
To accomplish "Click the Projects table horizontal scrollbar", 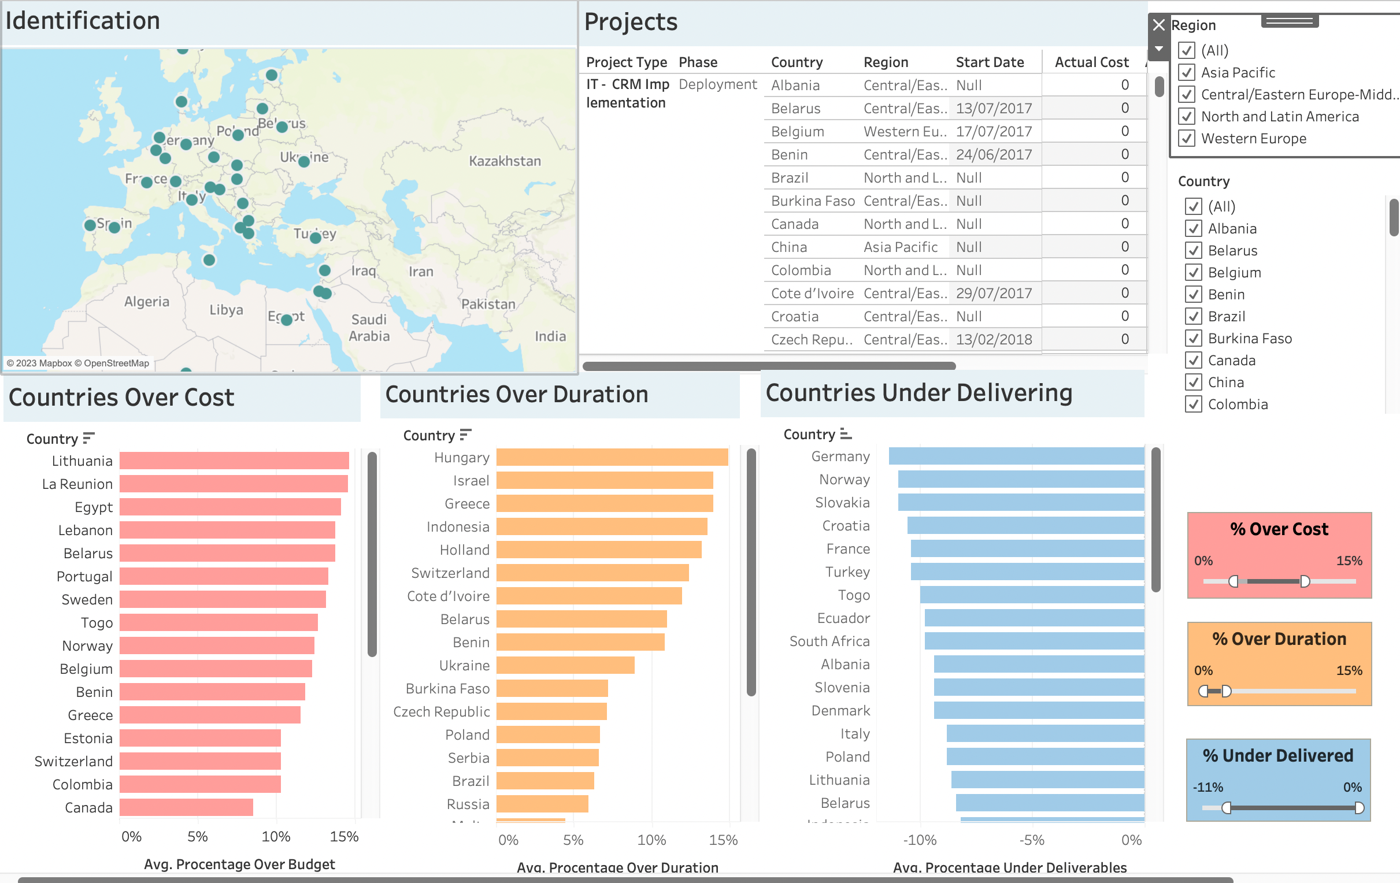I will click(768, 366).
